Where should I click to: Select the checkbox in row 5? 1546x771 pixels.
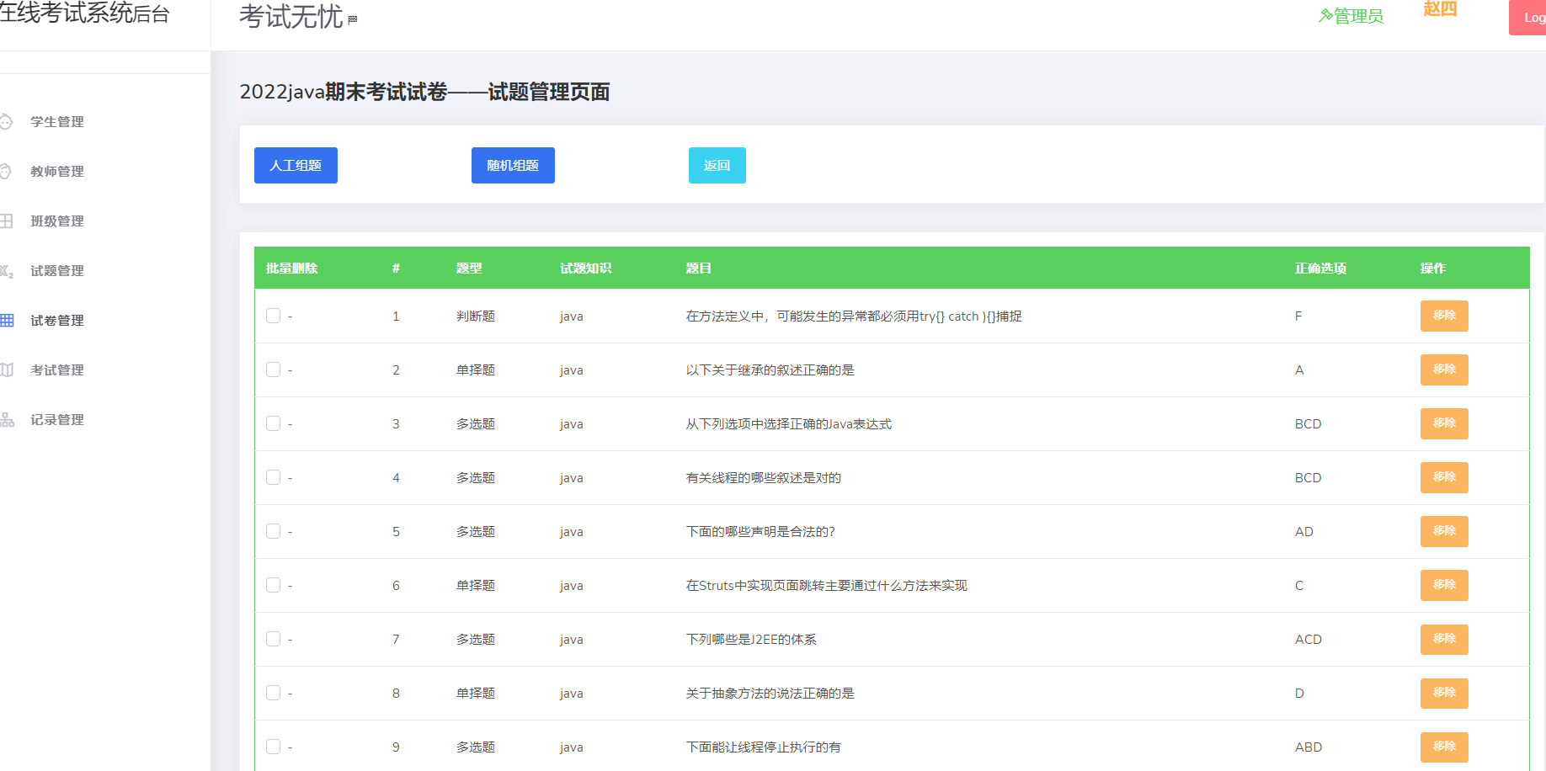click(273, 531)
